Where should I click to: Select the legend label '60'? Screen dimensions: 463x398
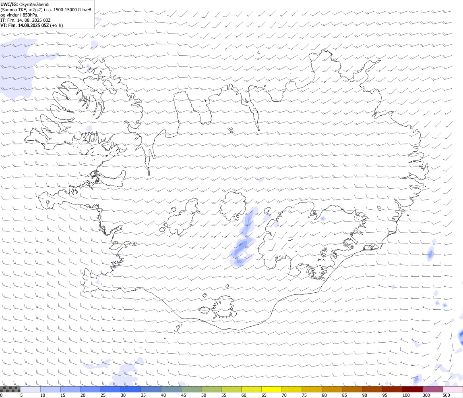pyautogui.click(x=244, y=395)
